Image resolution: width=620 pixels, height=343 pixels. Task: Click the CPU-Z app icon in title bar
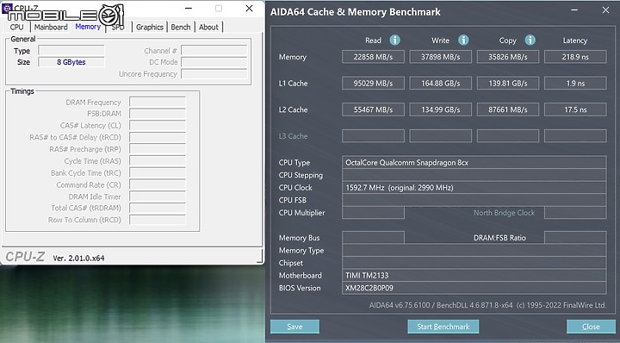click(6, 8)
